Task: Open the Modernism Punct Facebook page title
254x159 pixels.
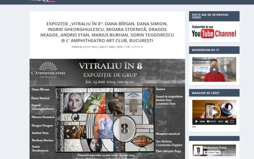Action: (217, 148)
